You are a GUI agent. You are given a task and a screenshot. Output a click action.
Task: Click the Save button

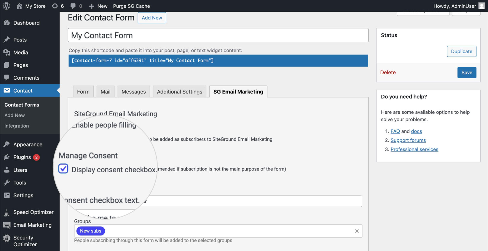467,73
